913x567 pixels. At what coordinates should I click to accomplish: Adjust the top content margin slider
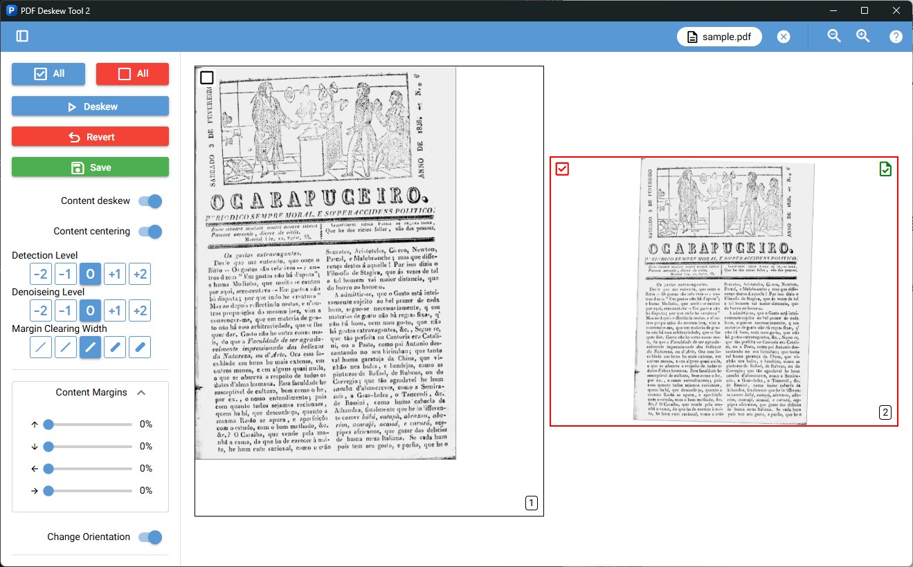pyautogui.click(x=48, y=425)
